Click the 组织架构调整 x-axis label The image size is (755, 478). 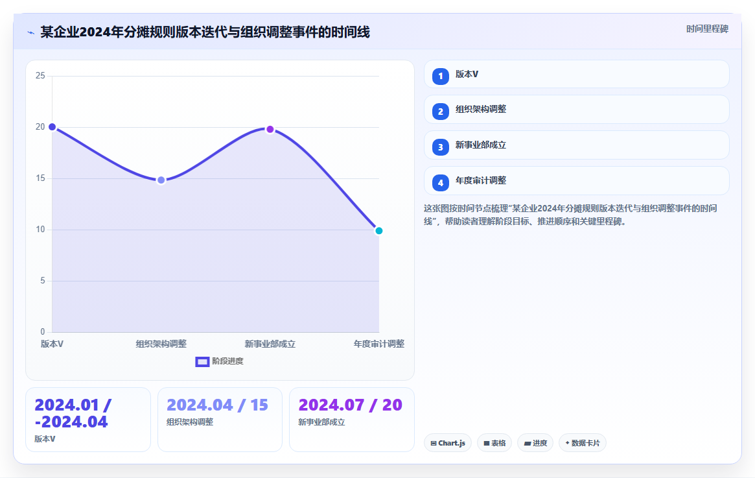pyautogui.click(x=161, y=344)
